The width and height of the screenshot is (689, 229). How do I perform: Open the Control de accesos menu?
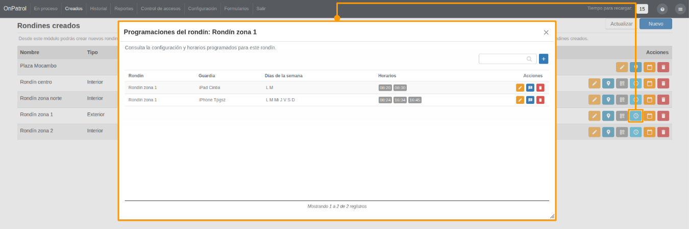pyautogui.click(x=161, y=9)
